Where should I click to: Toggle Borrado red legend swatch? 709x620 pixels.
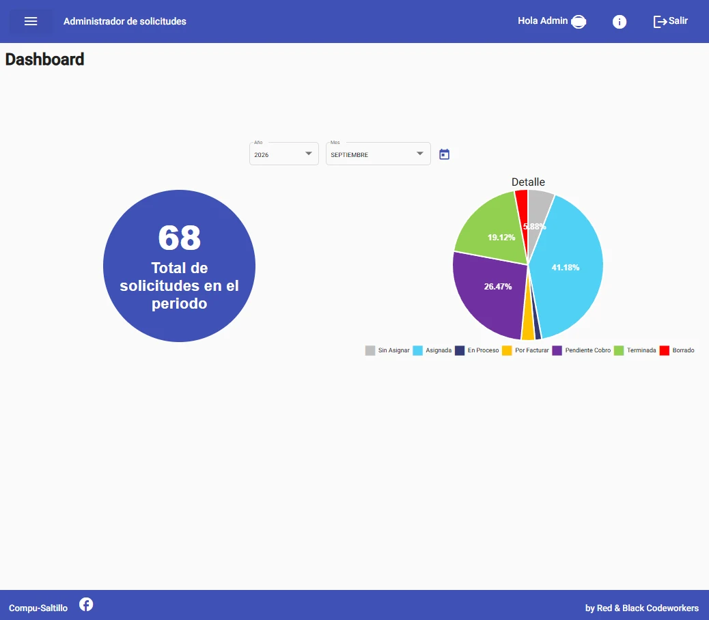coord(664,350)
